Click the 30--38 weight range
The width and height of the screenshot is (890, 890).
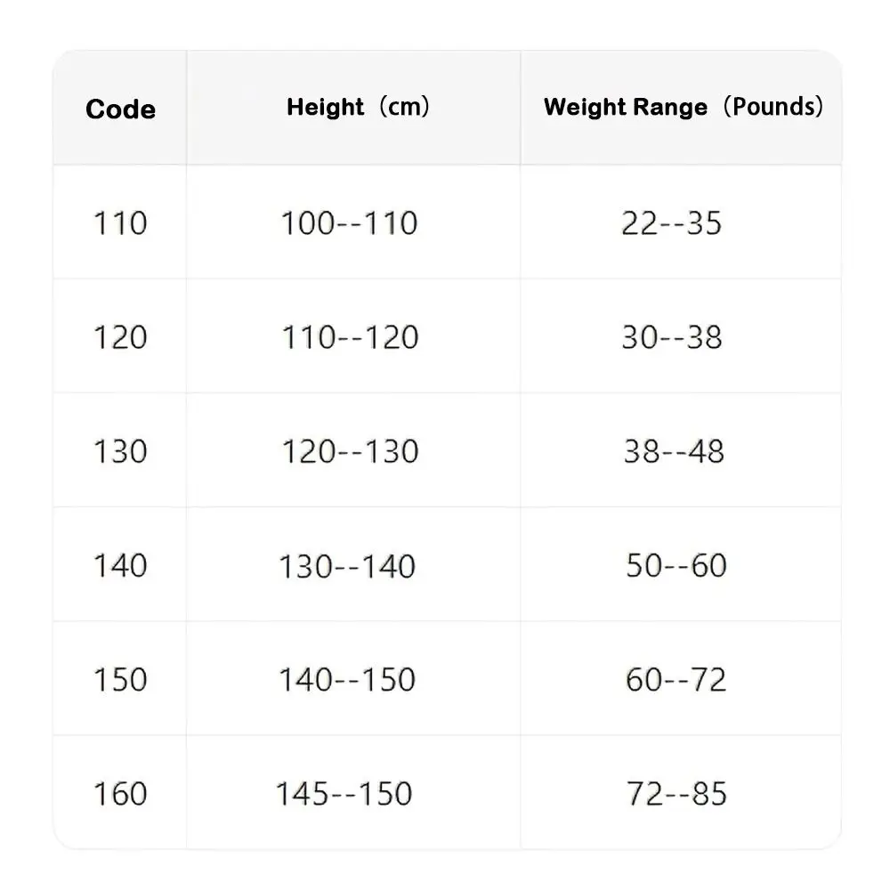tap(672, 337)
